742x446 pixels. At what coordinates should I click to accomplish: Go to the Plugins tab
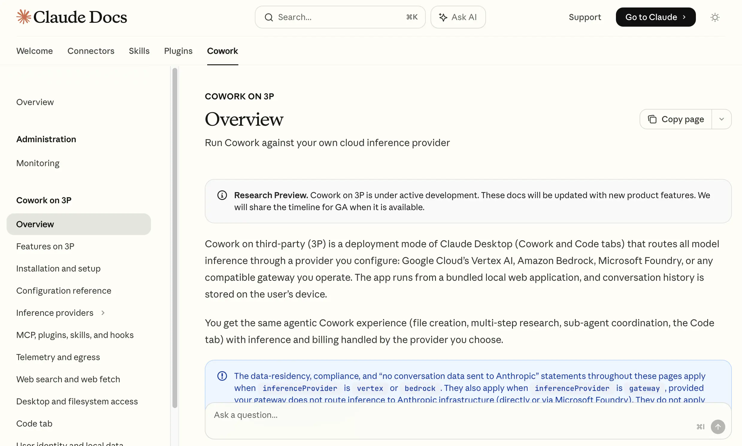click(x=178, y=51)
